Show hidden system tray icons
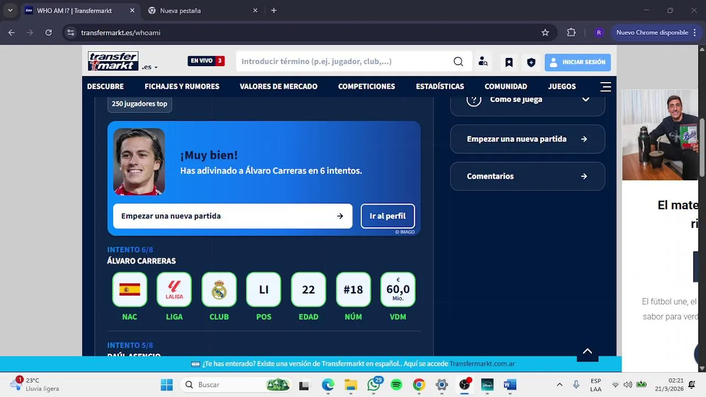This screenshot has height=397, width=706. [x=559, y=385]
